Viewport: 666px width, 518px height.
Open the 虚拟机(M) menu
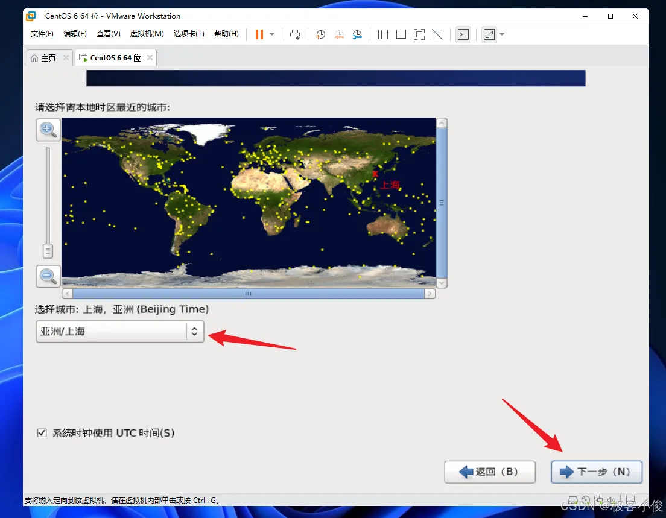tap(147, 34)
